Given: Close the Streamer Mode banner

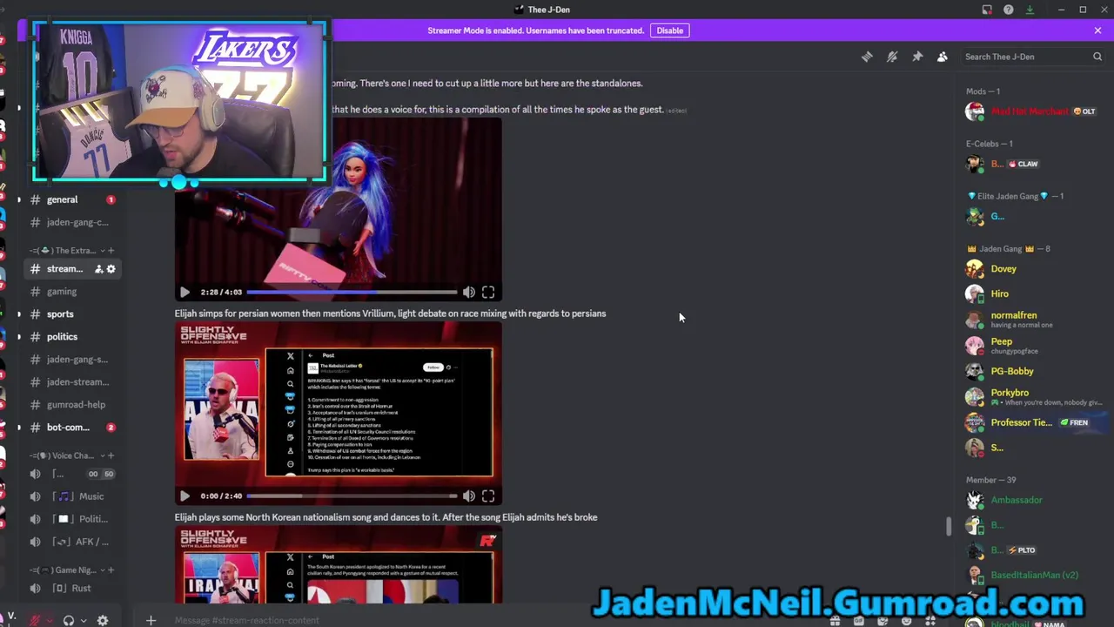Looking at the screenshot, I should pyautogui.click(x=1097, y=30).
